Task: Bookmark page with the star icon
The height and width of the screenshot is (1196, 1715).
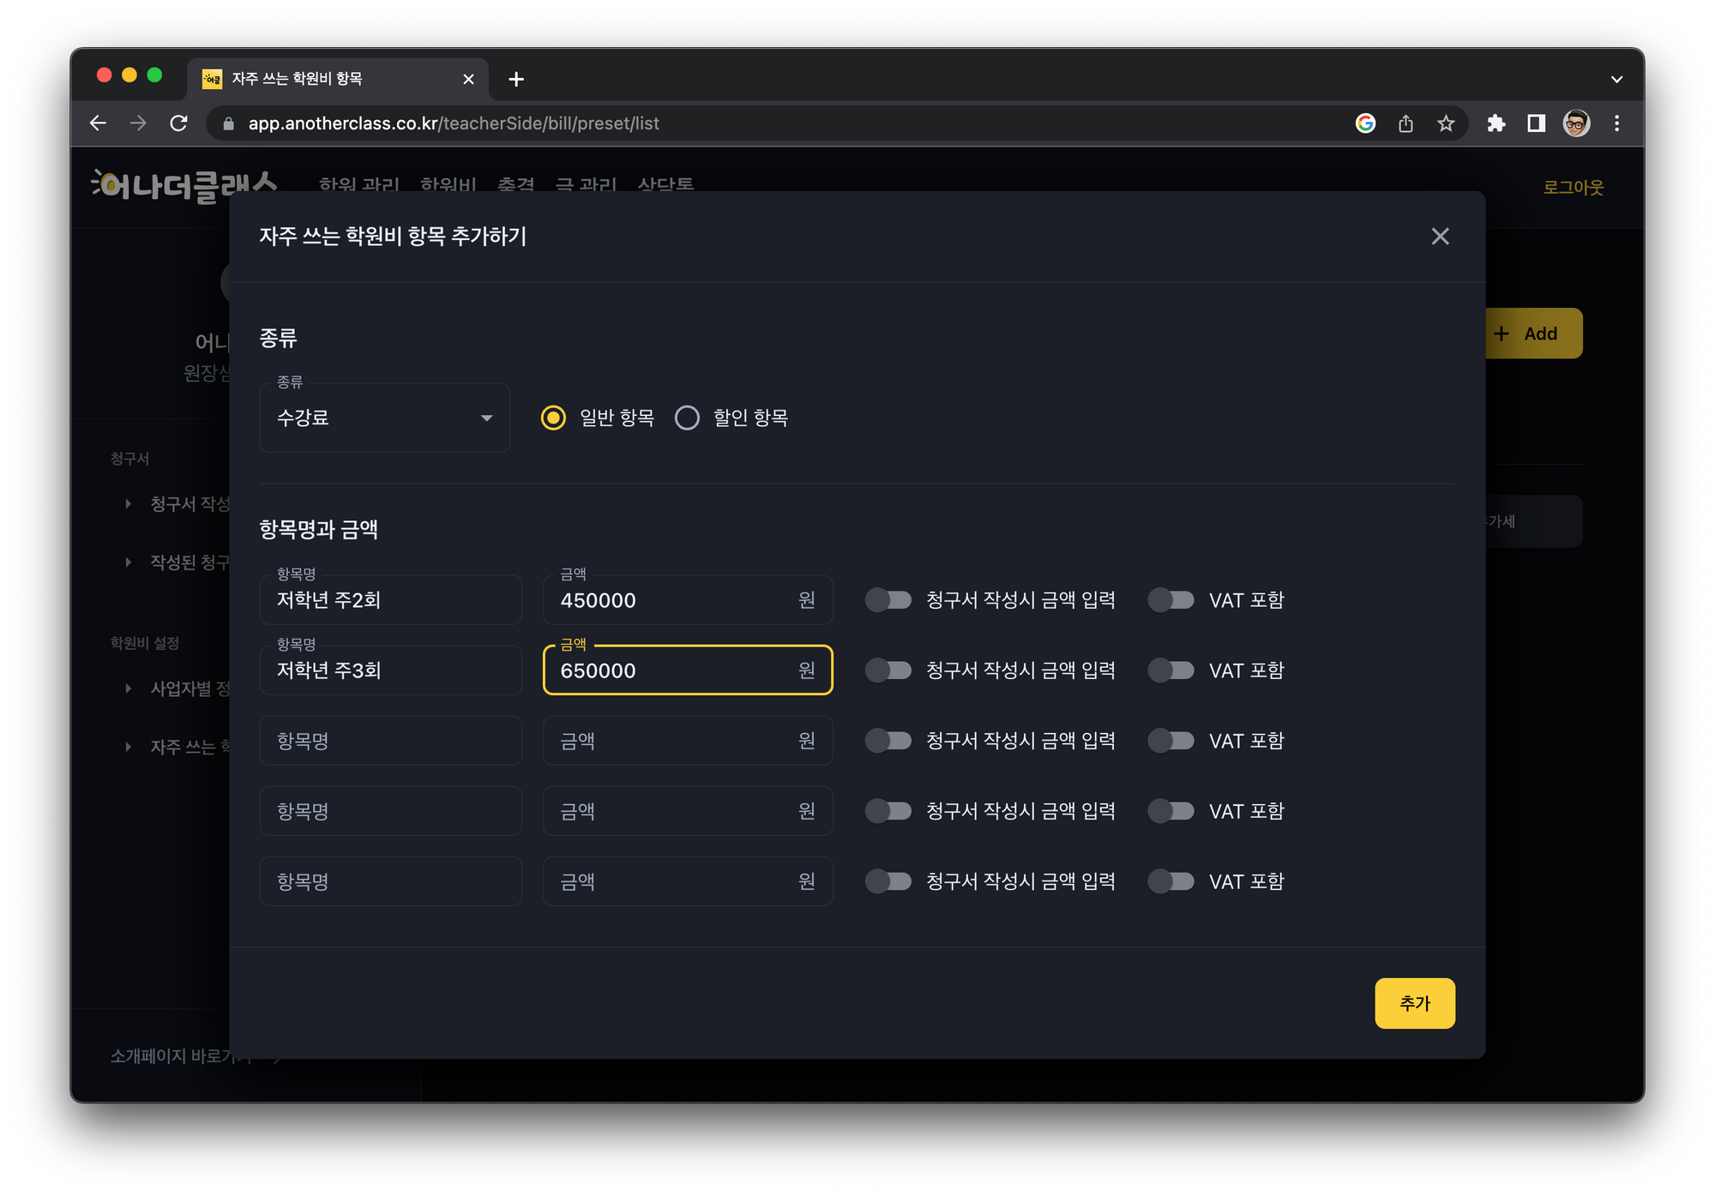Action: coord(1446,123)
